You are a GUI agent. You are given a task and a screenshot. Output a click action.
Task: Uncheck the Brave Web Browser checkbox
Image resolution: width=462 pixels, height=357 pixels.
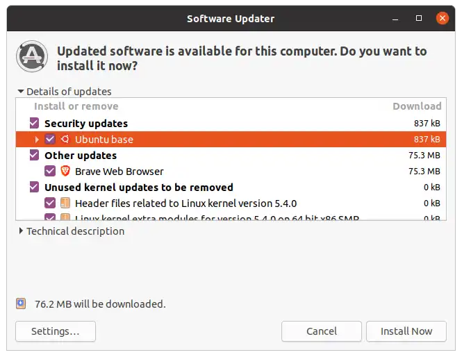point(50,171)
